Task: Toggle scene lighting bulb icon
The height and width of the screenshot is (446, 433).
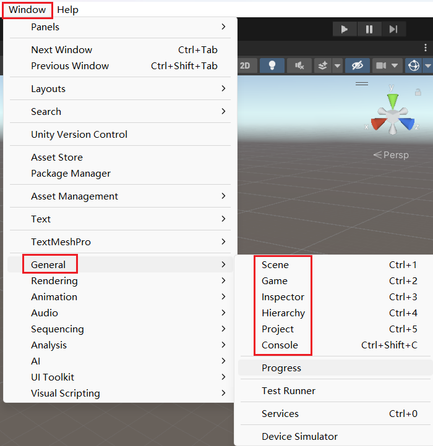Action: pos(272,65)
